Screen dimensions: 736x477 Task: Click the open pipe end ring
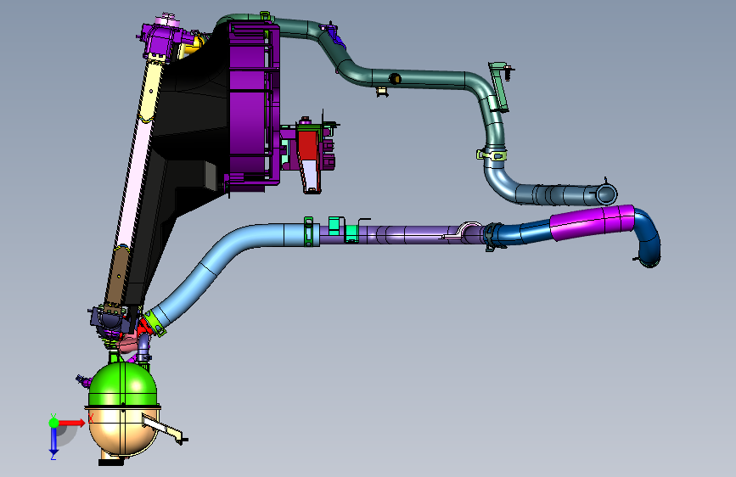[606, 194]
